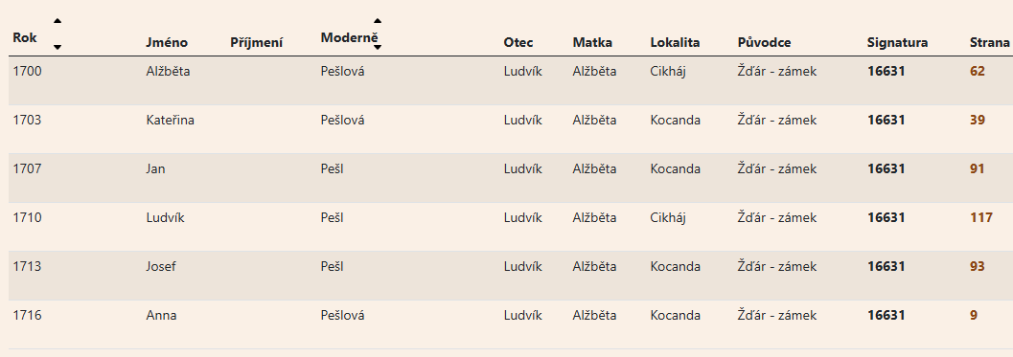The width and height of the screenshot is (1013, 357).
Task: Open page link 117 for Ludvík Pešl
Action: (981, 217)
